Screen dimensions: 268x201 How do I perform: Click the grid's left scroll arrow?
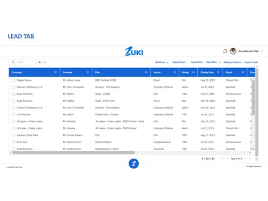tap(11, 153)
